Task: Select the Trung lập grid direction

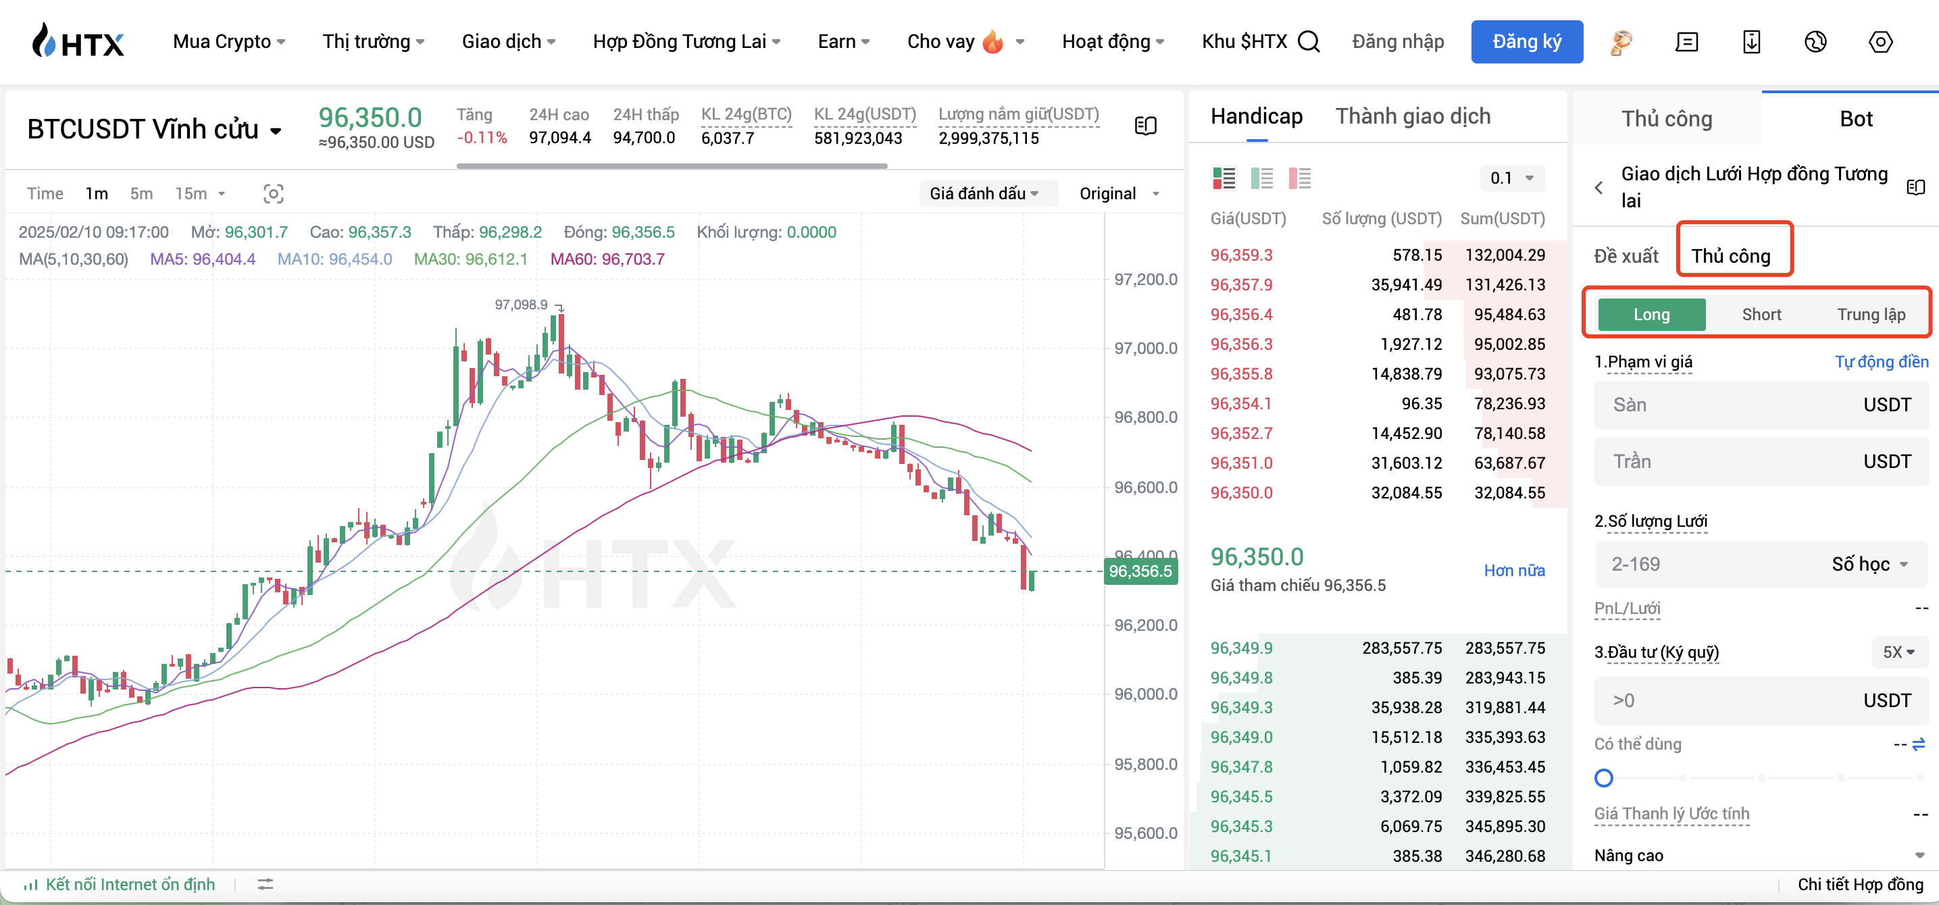Action: point(1871,315)
